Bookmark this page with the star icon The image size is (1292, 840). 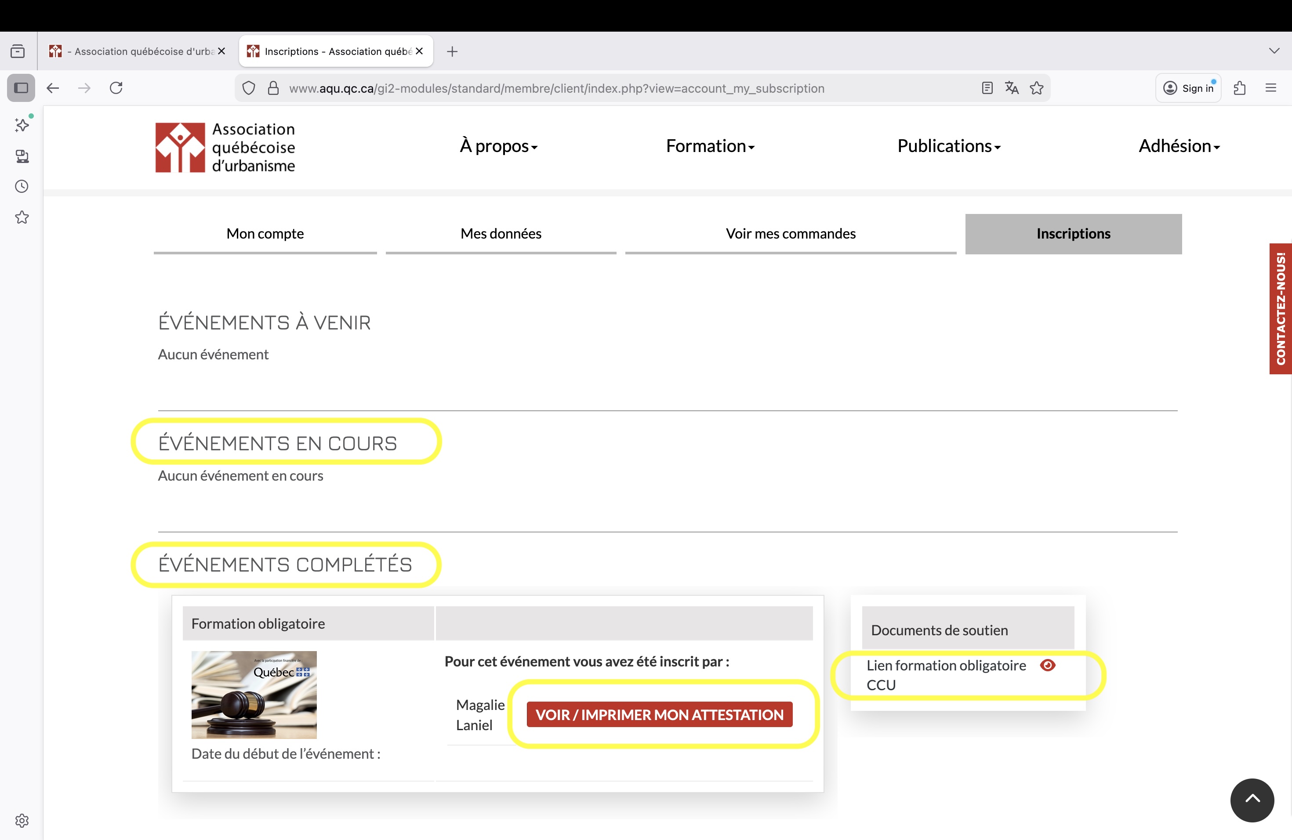(1036, 88)
